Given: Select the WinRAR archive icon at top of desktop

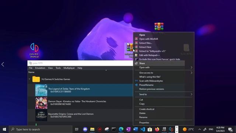Looking at the screenshot, I should (159, 27).
